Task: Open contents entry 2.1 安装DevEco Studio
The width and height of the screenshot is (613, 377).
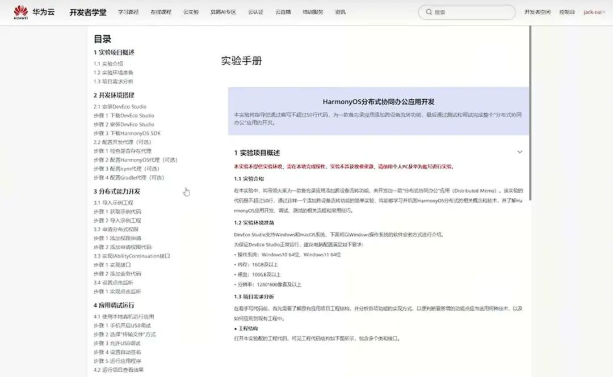Action: coord(120,107)
